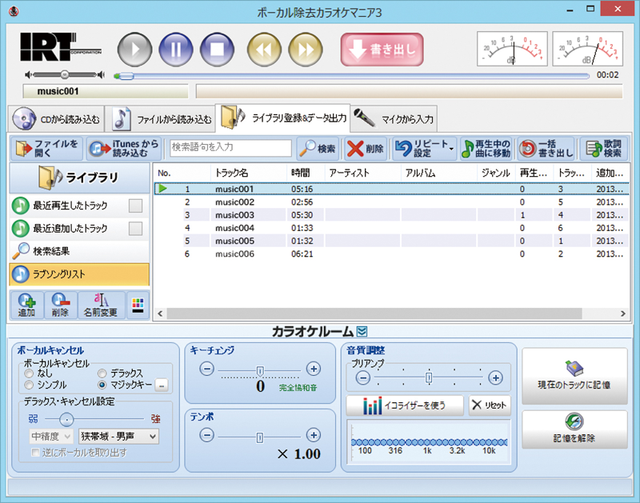This screenshot has height=503, width=640.
Task: Pause playback with the pause button
Action: pos(175,50)
